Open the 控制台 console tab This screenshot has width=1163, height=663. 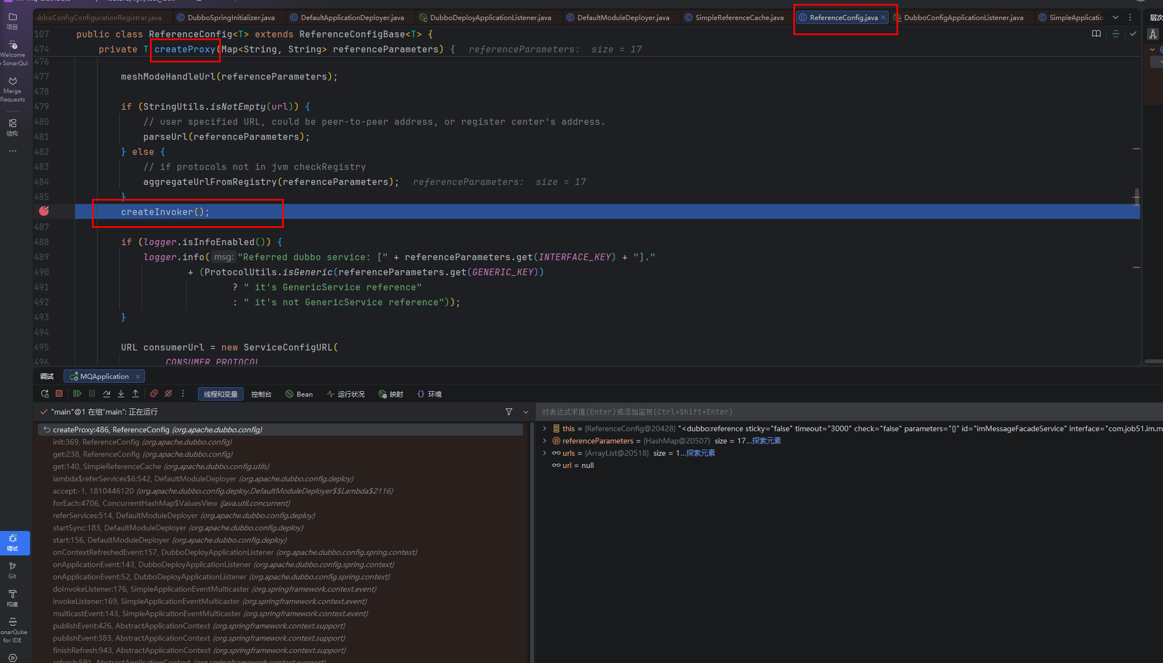(x=261, y=394)
